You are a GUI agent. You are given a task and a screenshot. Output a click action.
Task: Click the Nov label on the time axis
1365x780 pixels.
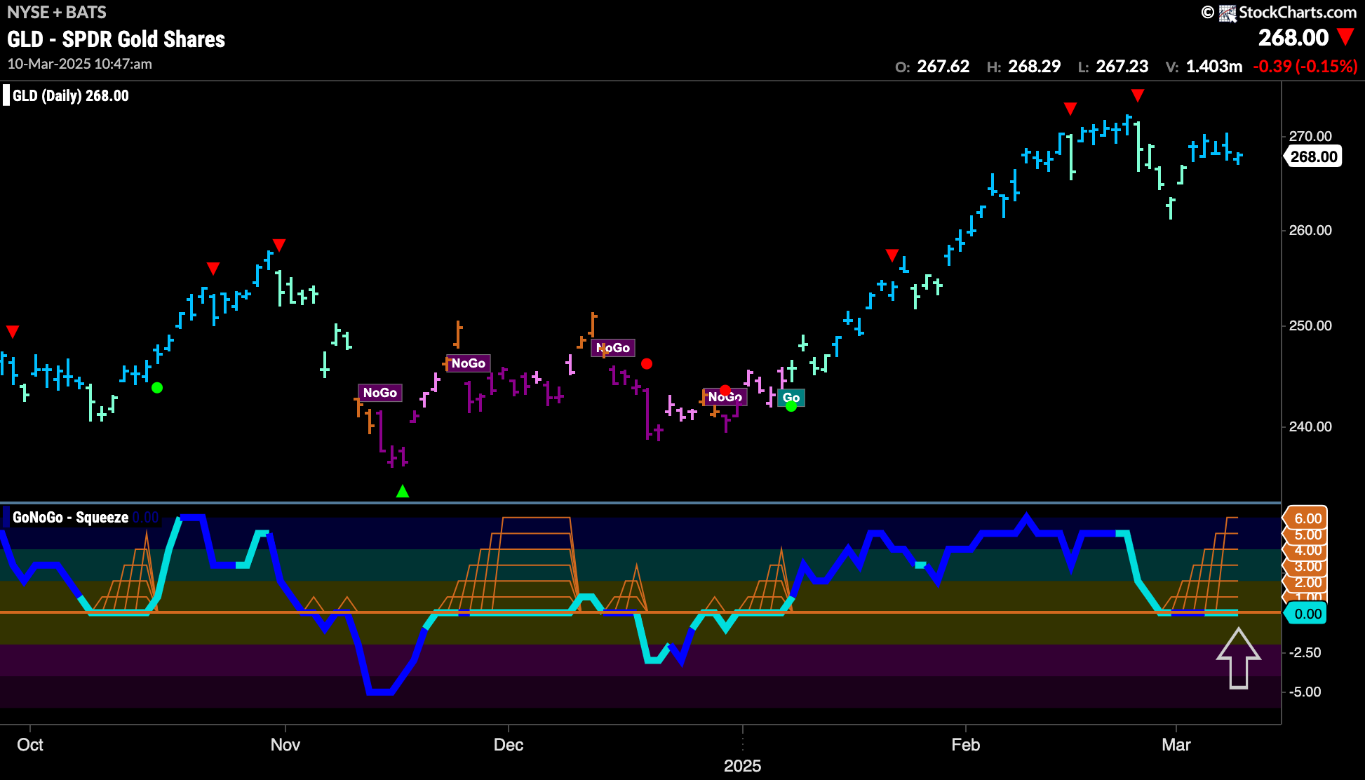point(285,745)
